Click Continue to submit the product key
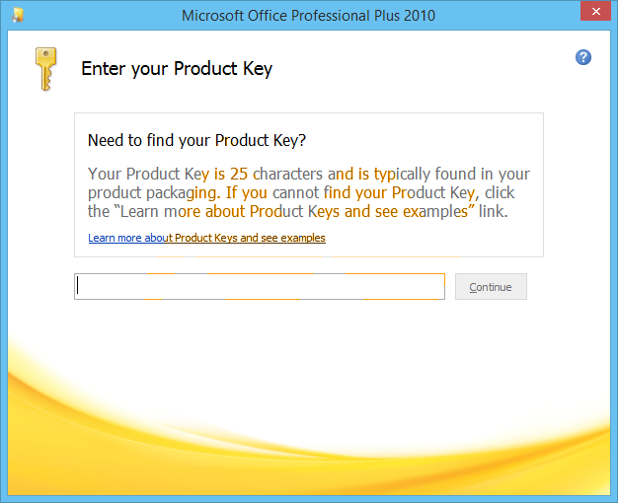This screenshot has width=618, height=503. 491,287
